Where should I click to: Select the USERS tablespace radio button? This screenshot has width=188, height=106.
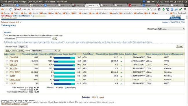[7, 83]
